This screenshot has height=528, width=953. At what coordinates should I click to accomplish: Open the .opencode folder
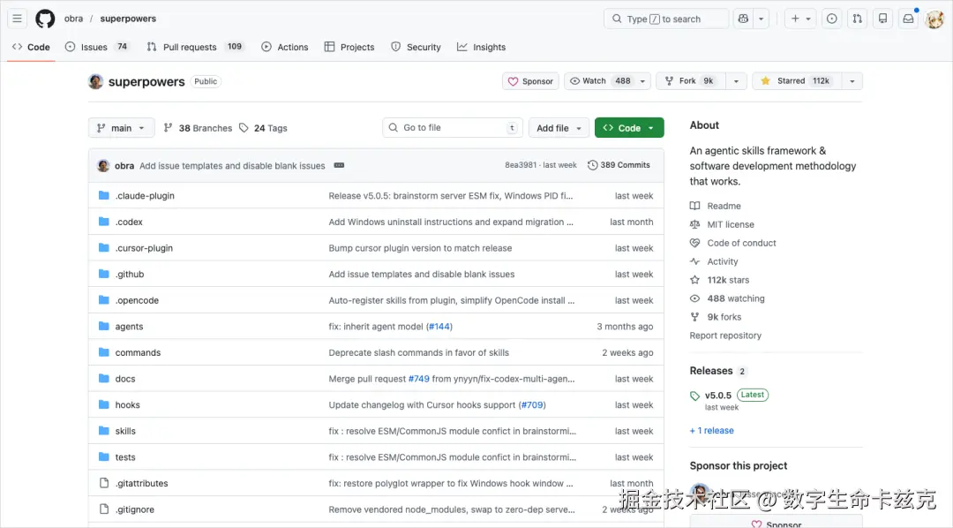(137, 300)
